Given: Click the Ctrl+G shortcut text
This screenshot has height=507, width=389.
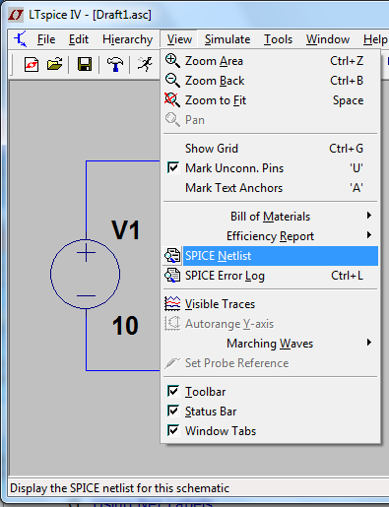Looking at the screenshot, I should [x=347, y=149].
